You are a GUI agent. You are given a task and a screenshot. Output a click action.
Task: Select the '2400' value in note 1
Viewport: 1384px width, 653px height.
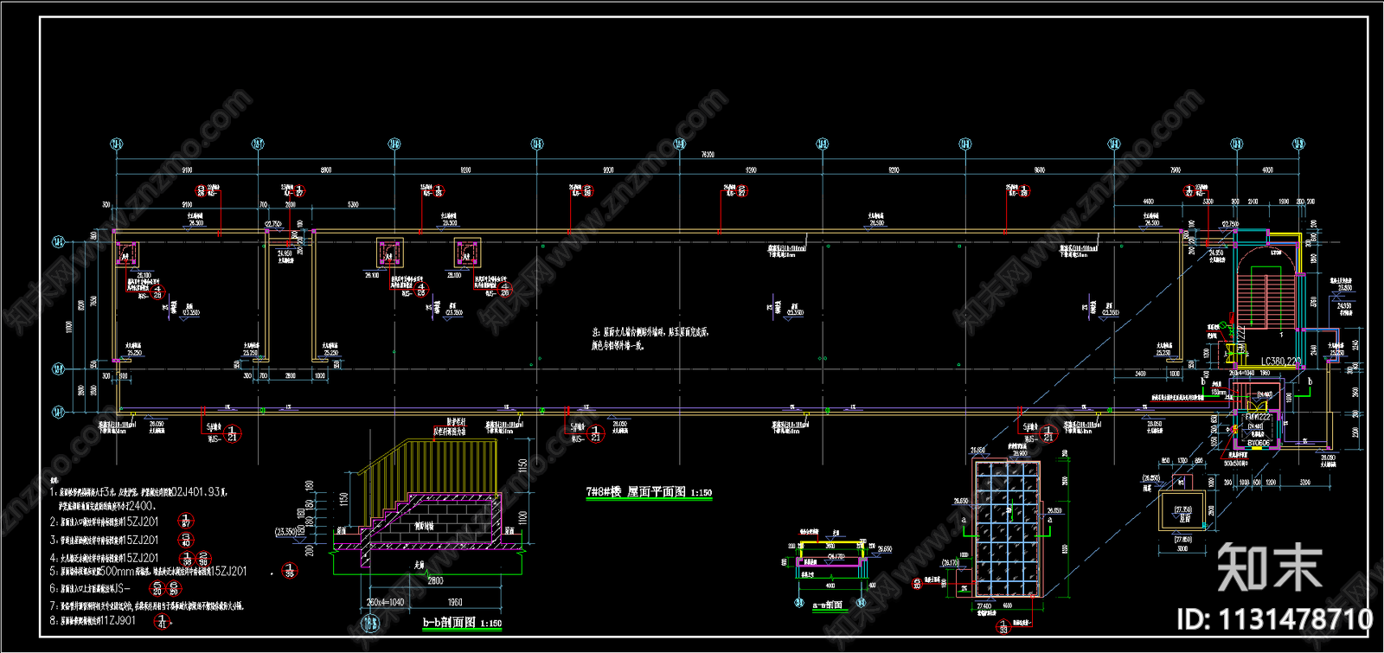tap(140, 505)
